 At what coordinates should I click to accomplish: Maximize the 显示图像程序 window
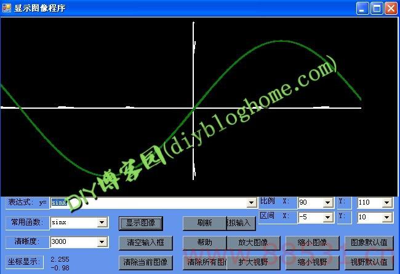tap(377, 8)
